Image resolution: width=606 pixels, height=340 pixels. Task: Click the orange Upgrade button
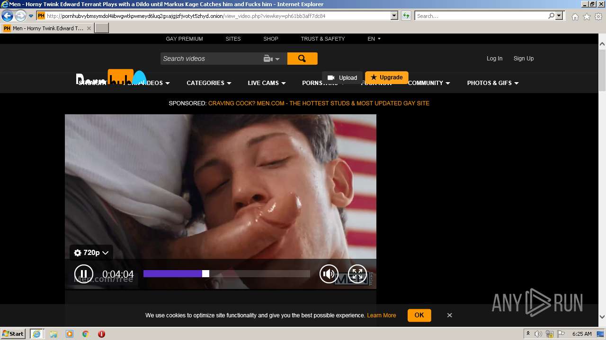pyautogui.click(x=387, y=77)
